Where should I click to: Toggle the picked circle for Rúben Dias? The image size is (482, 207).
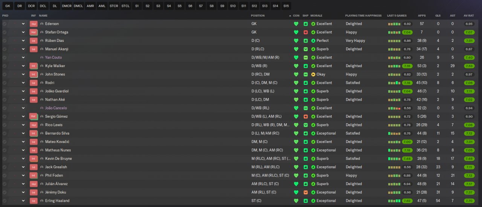[5, 41]
